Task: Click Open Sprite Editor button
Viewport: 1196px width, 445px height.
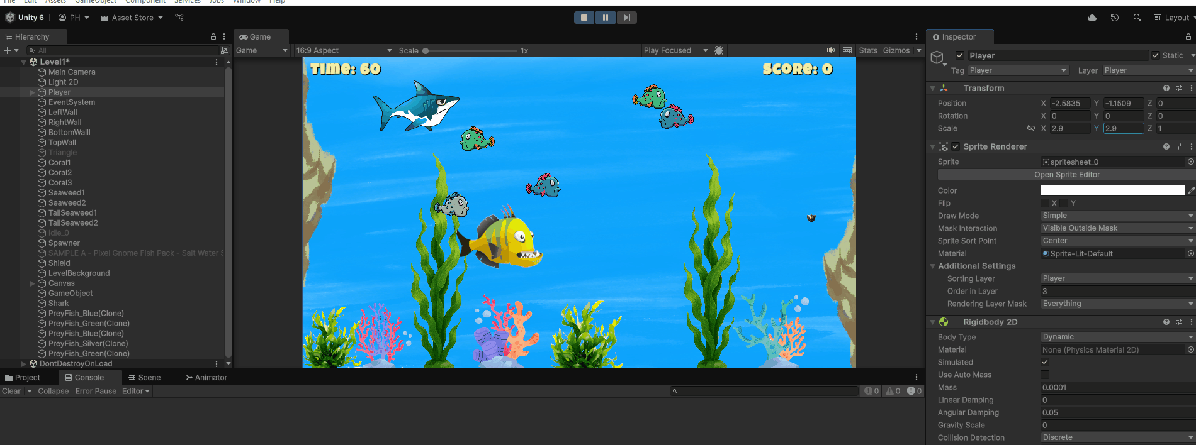Action: (x=1067, y=175)
